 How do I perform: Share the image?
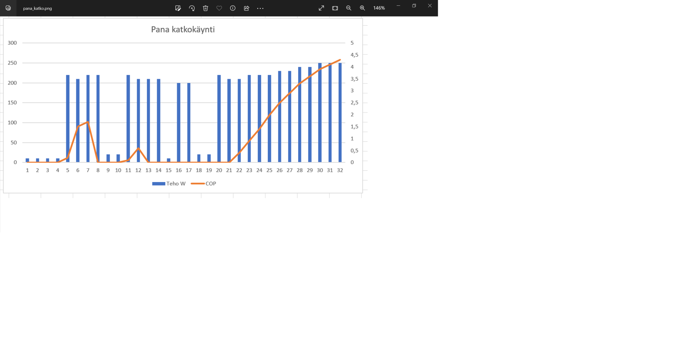click(x=247, y=8)
